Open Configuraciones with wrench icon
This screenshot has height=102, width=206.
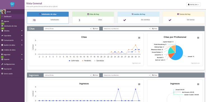[8, 64]
